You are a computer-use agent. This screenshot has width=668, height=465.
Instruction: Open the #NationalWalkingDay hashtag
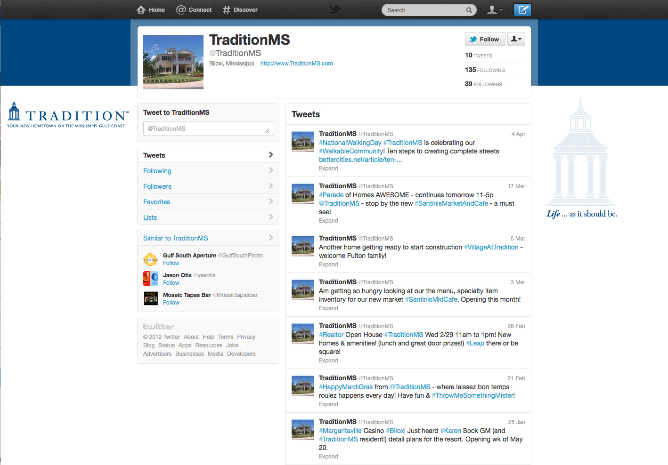tap(350, 143)
